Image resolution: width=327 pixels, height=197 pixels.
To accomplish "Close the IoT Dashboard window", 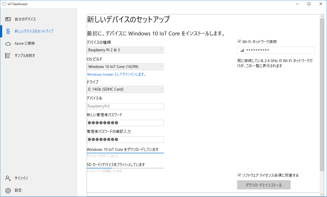I will pyautogui.click(x=321, y=4).
